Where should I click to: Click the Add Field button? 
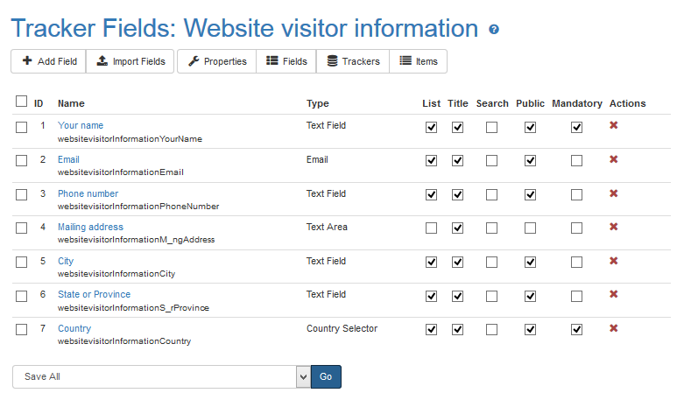coord(49,61)
